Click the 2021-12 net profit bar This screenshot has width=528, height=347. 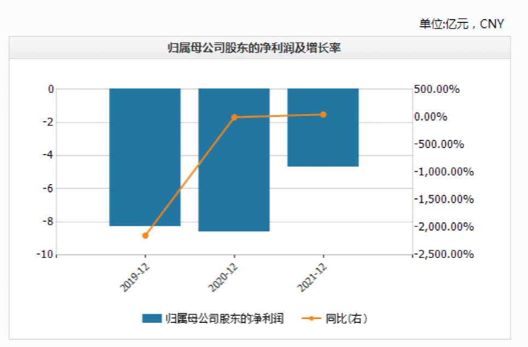click(323, 127)
